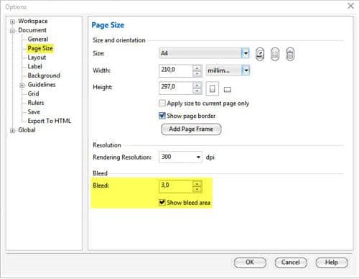The image size is (359, 279).
Task: Open the millimeters units dropdown
Action: pos(246,70)
